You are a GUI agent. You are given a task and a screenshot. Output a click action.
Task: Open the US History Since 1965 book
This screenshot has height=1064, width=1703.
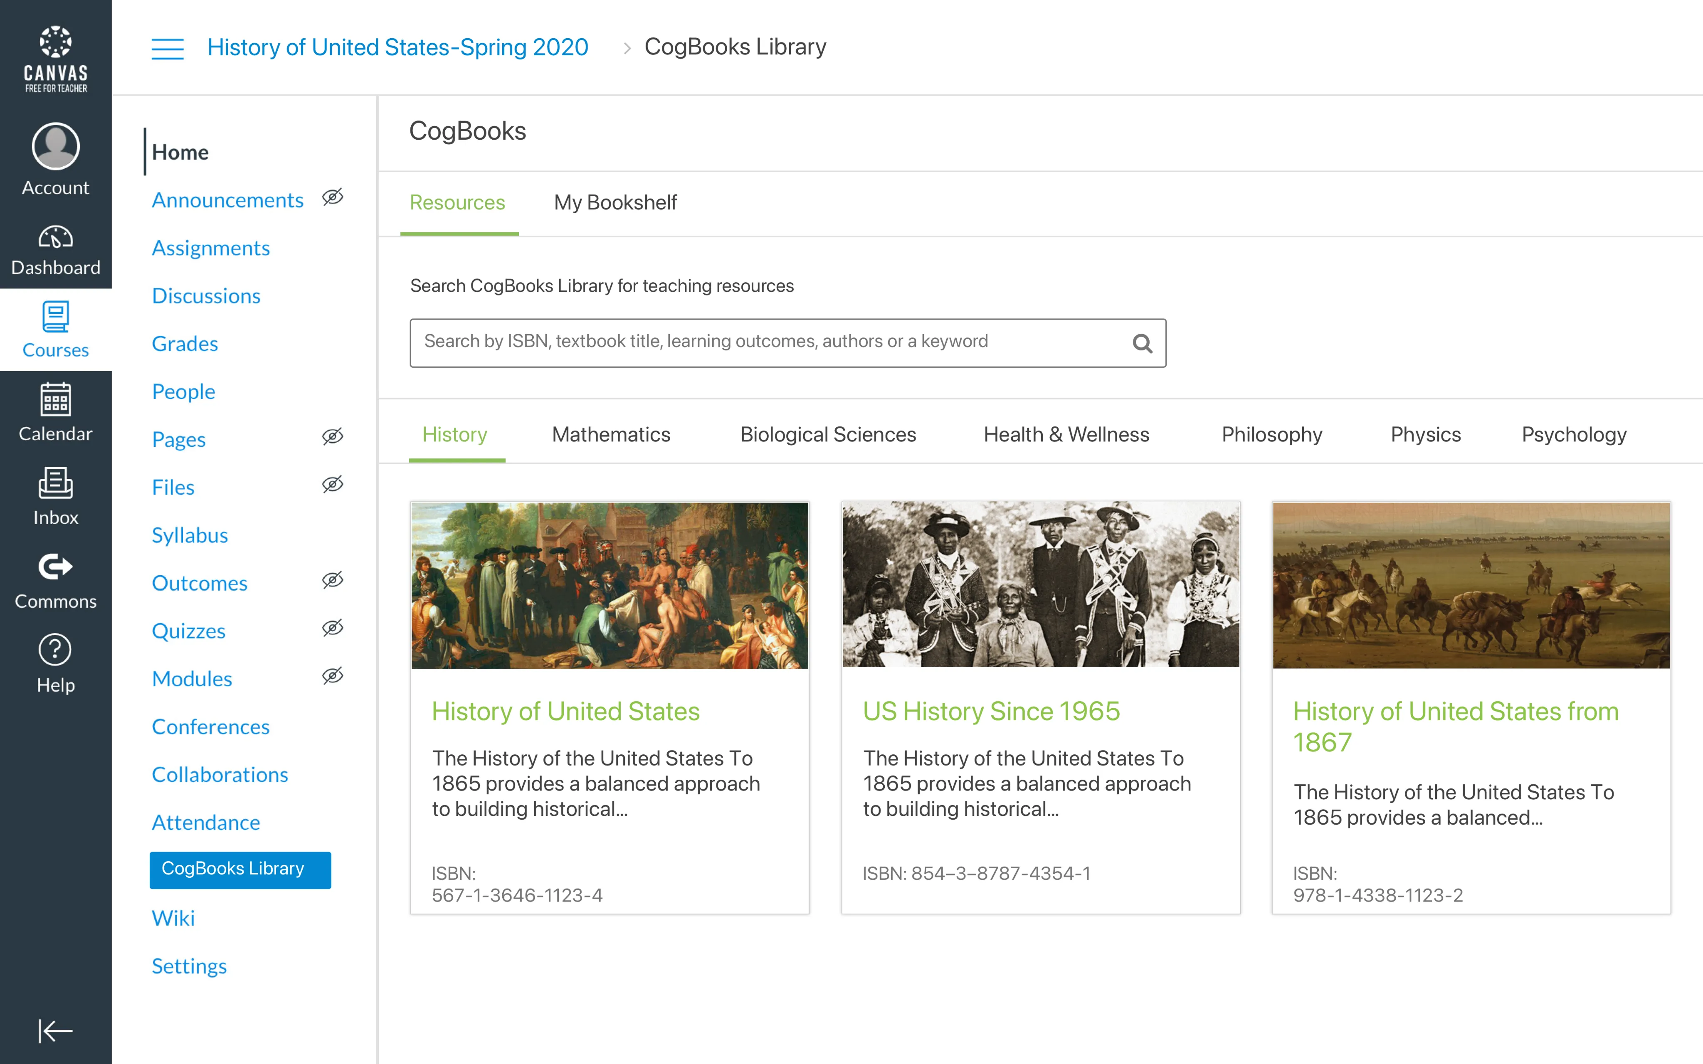click(x=992, y=711)
